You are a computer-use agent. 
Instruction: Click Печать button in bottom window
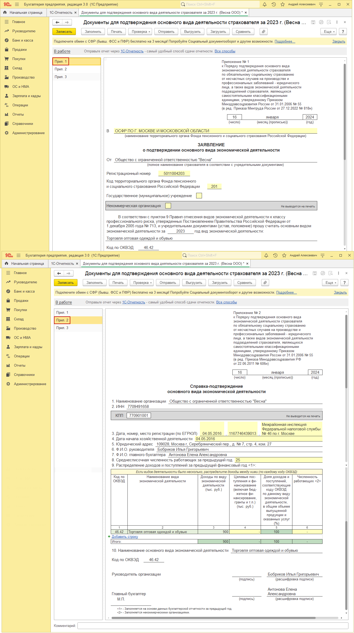click(118, 283)
